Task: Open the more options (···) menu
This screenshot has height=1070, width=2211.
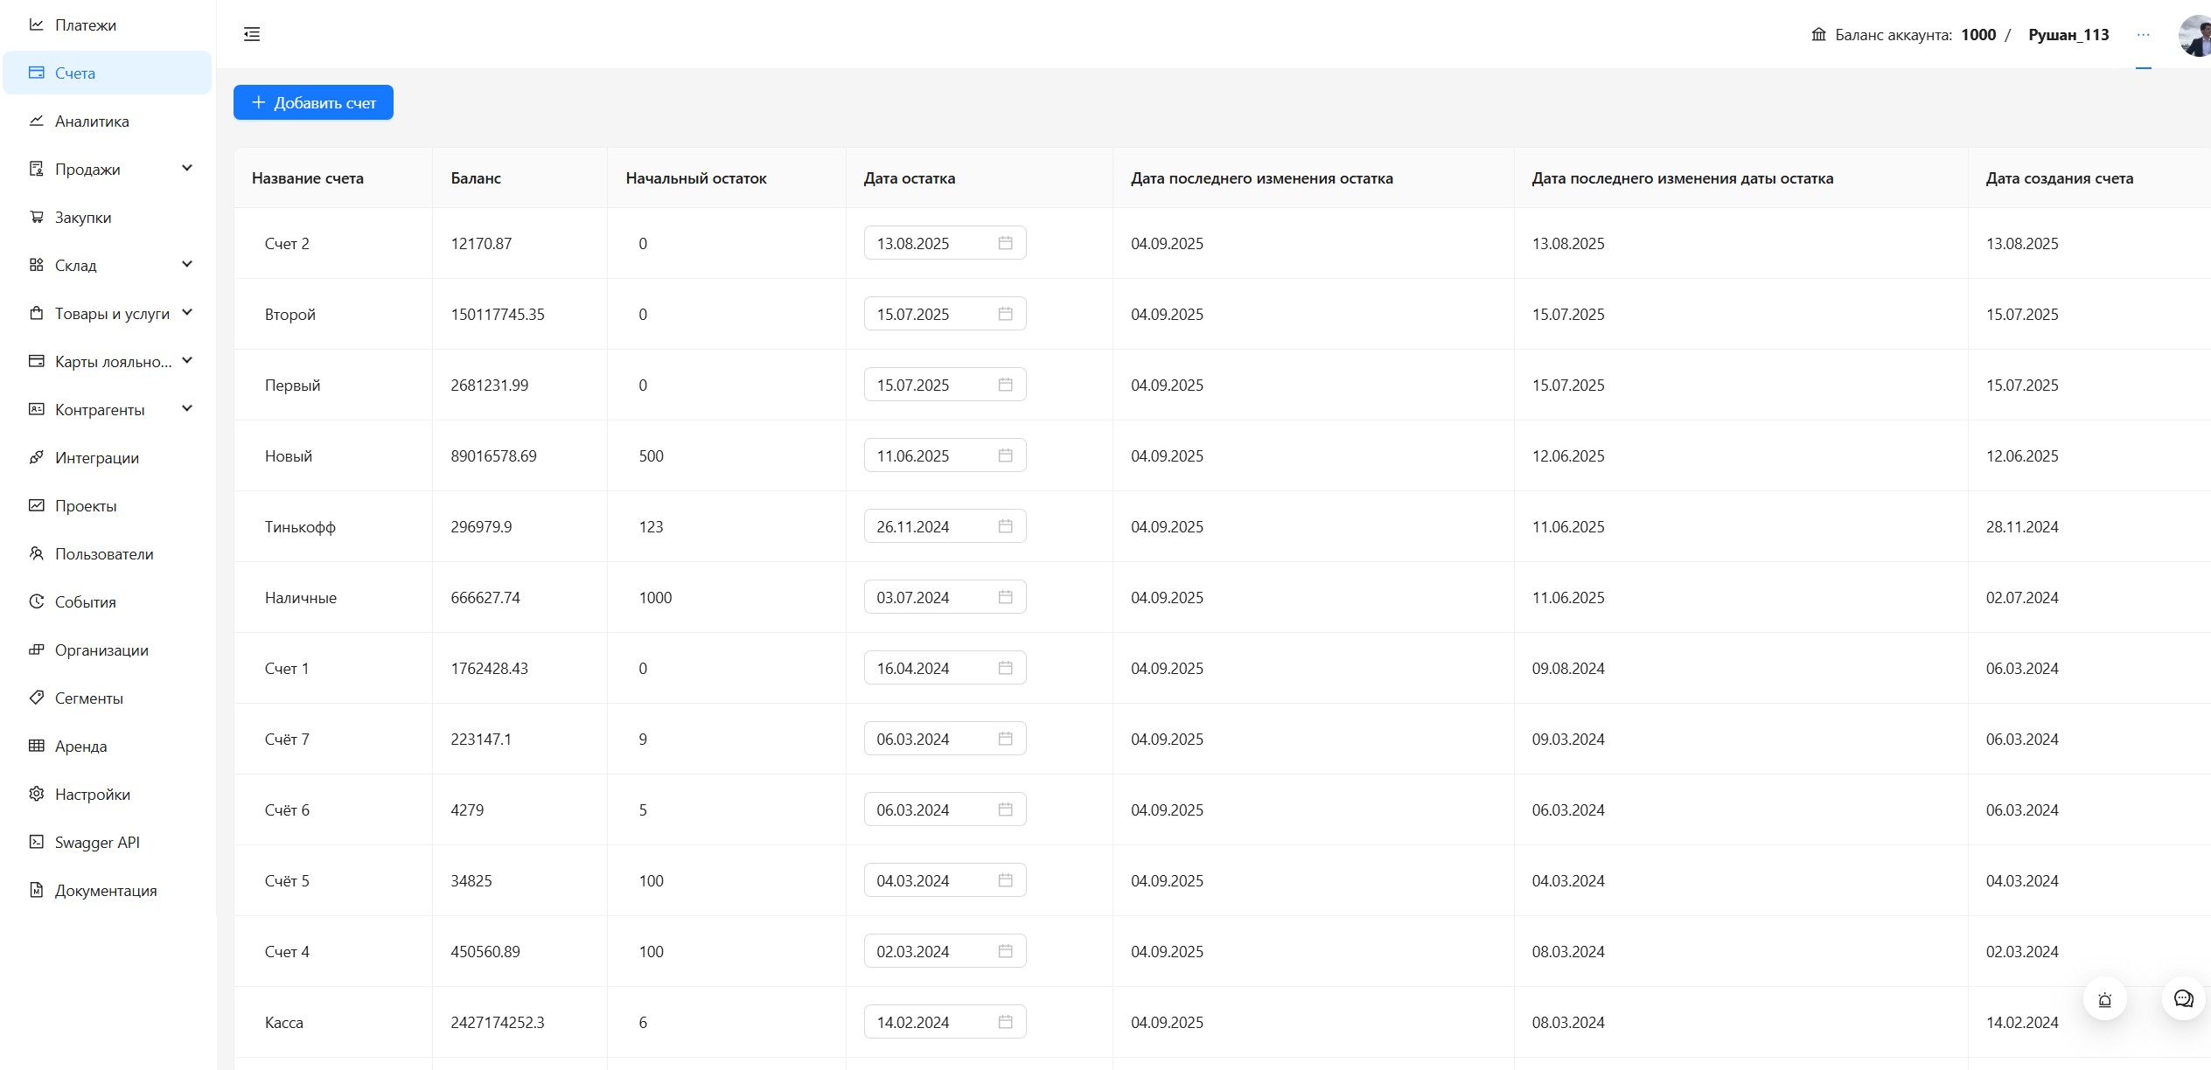Action: click(2143, 34)
